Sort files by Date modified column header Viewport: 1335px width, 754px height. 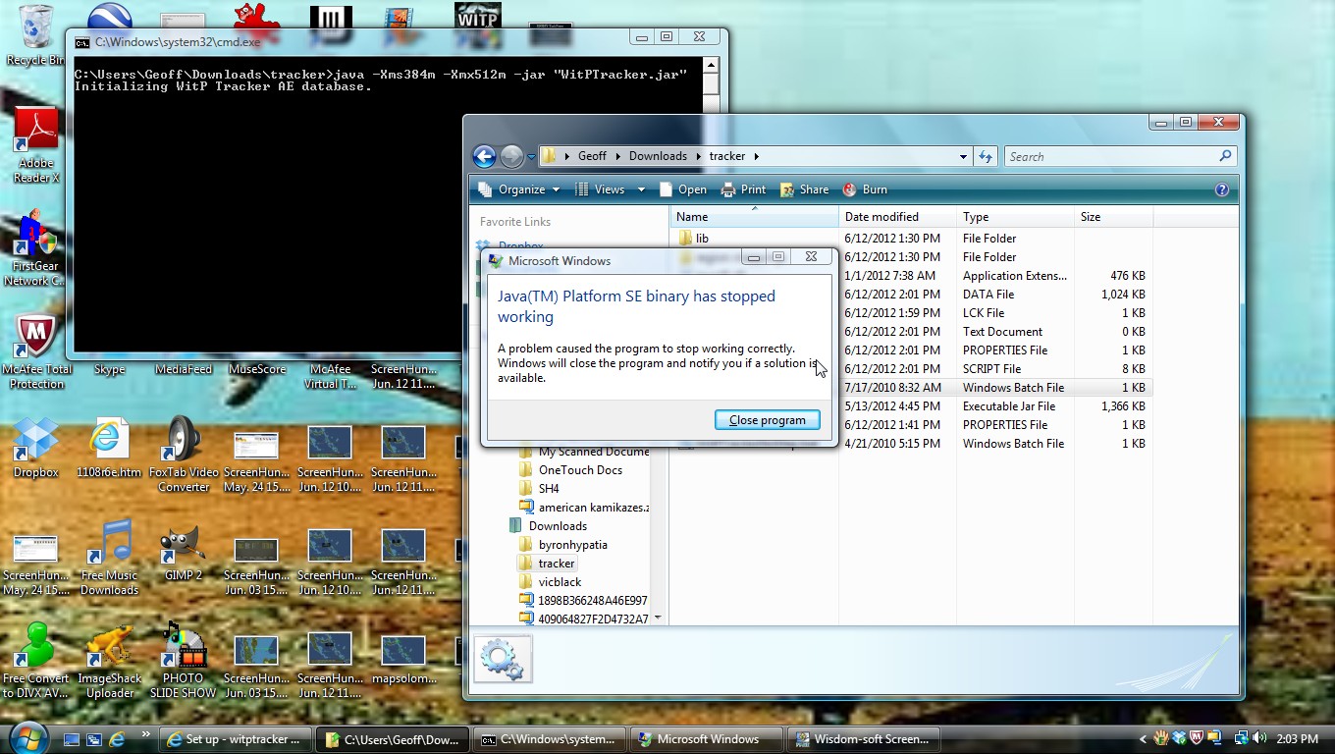pos(898,217)
